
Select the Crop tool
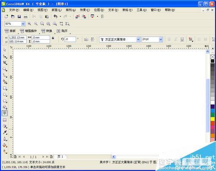(x=5, y=63)
